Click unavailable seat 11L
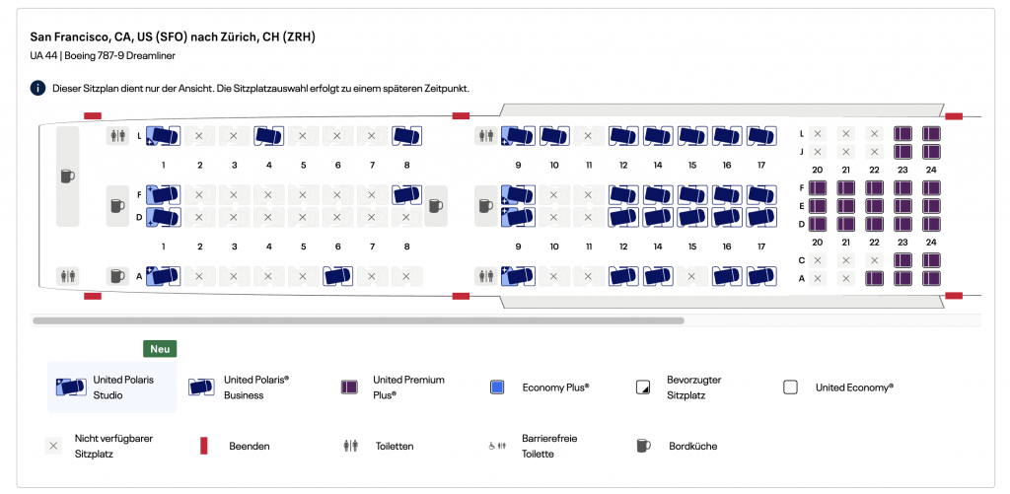 point(589,136)
